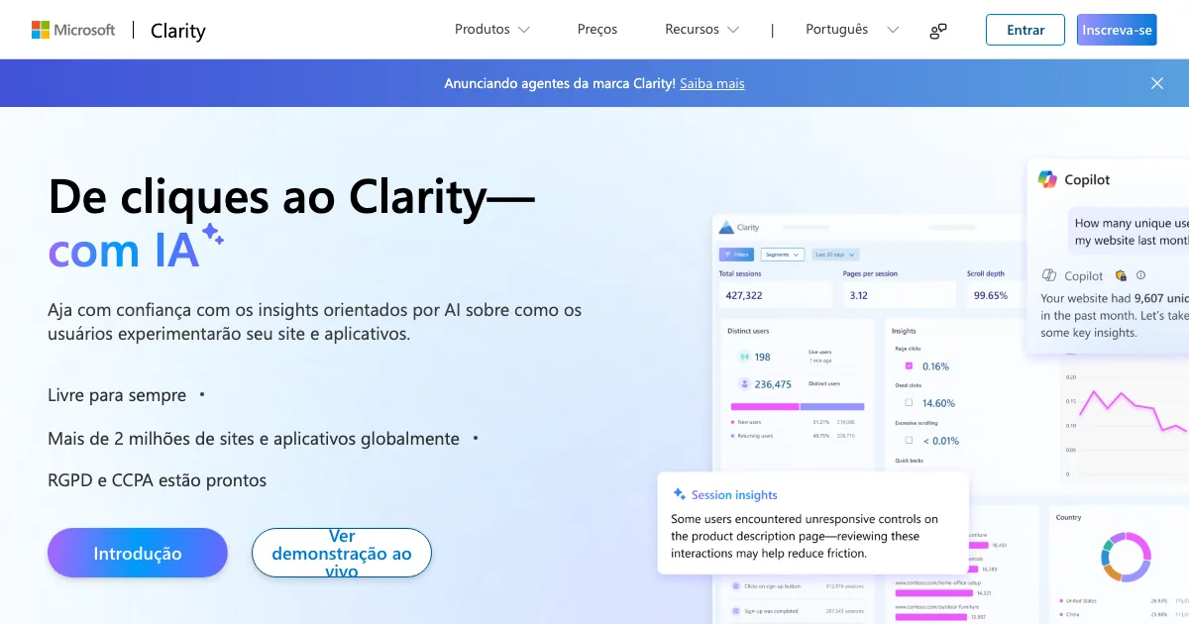The height and width of the screenshot is (624, 1189).
Task: Click the Filters button in the dashboard preview
Action: click(x=736, y=255)
